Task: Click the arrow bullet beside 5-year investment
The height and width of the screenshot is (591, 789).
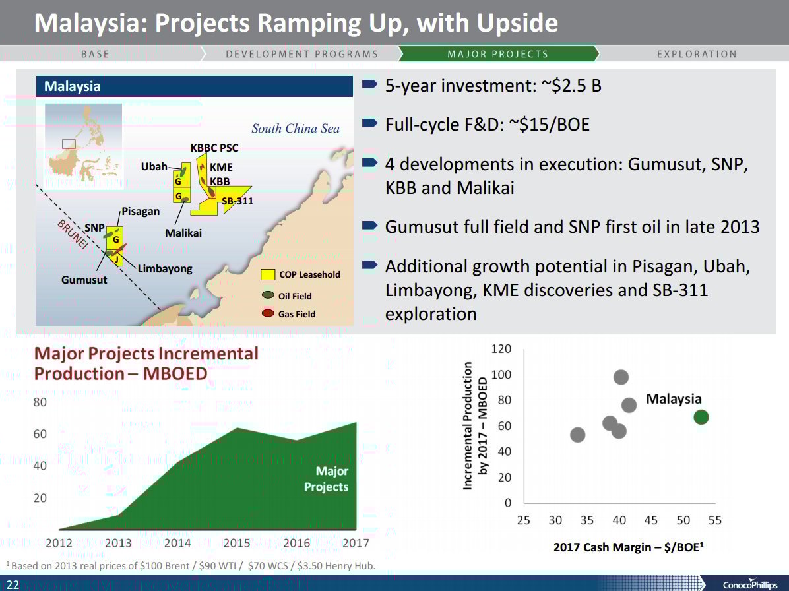Action: (370, 85)
